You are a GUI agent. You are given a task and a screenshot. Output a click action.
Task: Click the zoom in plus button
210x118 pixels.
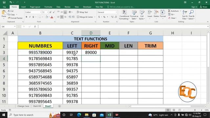click(201, 110)
